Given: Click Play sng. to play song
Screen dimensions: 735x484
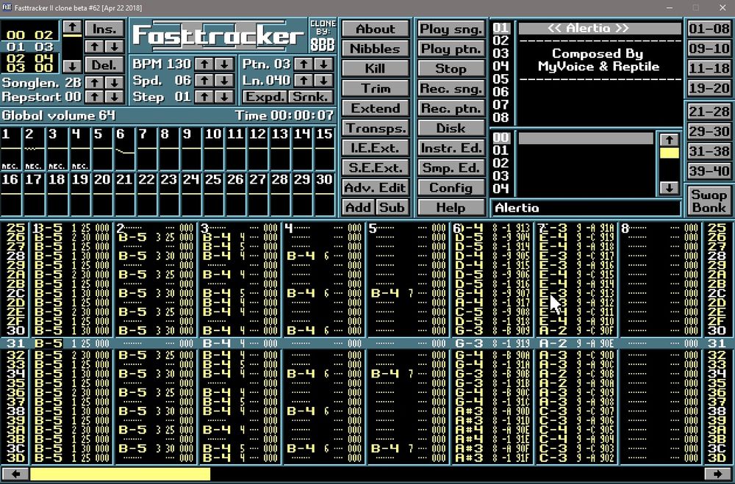Looking at the screenshot, I should pyautogui.click(x=451, y=29).
